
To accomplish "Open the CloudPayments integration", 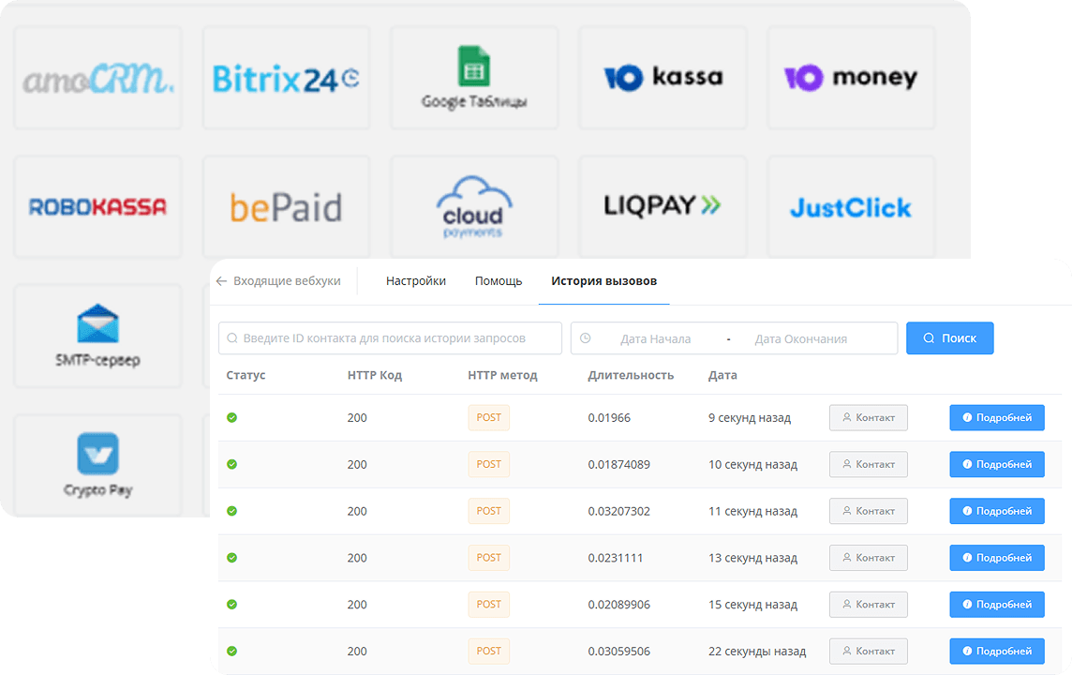I will pyautogui.click(x=473, y=206).
